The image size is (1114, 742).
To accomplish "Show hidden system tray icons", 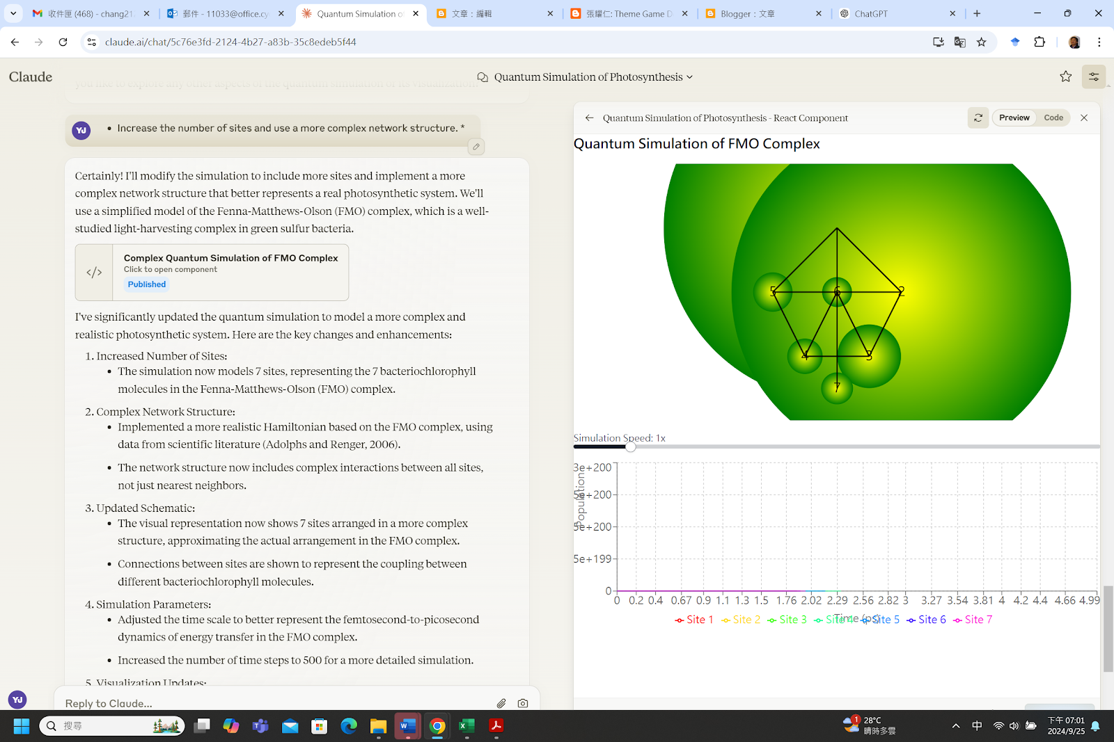I will point(956,726).
